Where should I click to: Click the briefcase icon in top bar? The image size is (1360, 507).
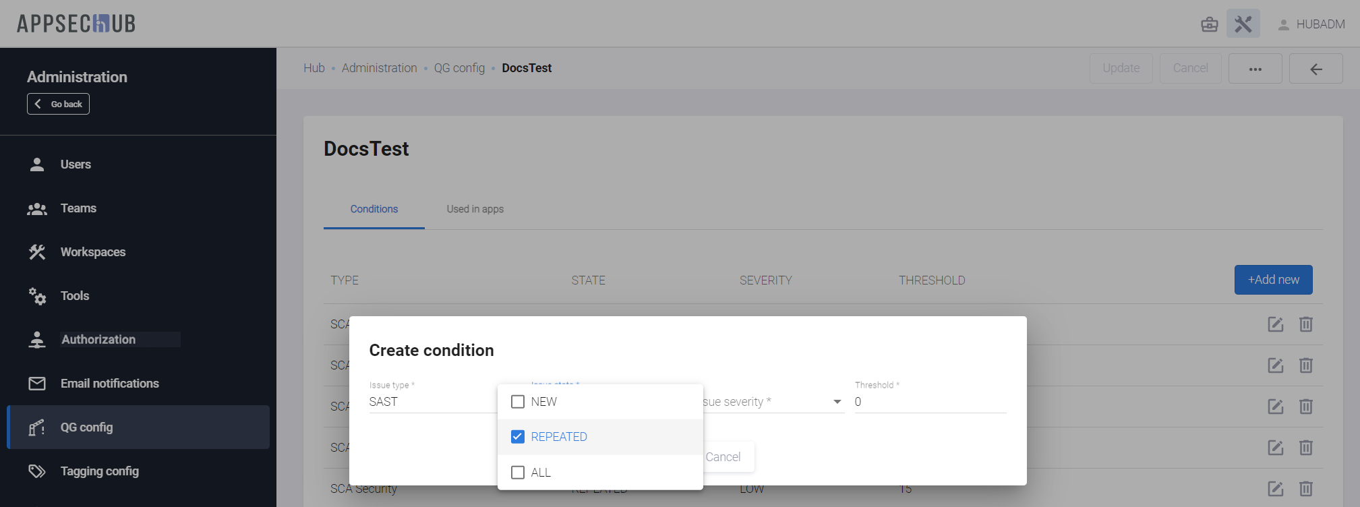click(x=1209, y=25)
